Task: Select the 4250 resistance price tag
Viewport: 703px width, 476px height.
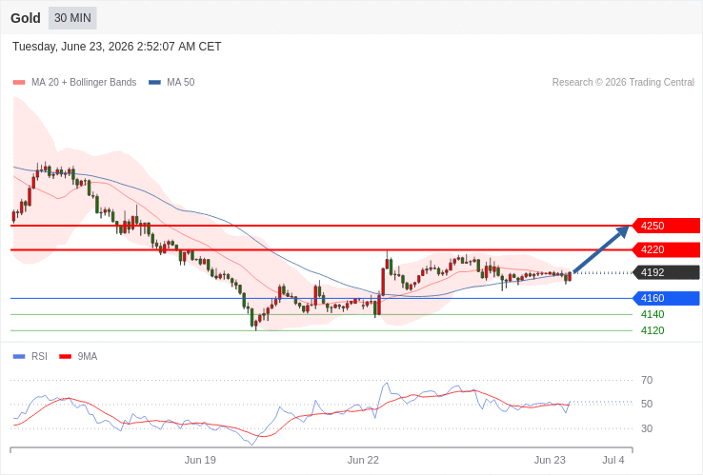Action: coord(666,226)
